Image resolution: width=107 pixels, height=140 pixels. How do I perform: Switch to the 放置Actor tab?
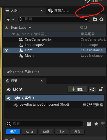point(59,11)
